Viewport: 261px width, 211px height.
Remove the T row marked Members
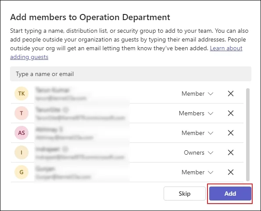(231, 113)
